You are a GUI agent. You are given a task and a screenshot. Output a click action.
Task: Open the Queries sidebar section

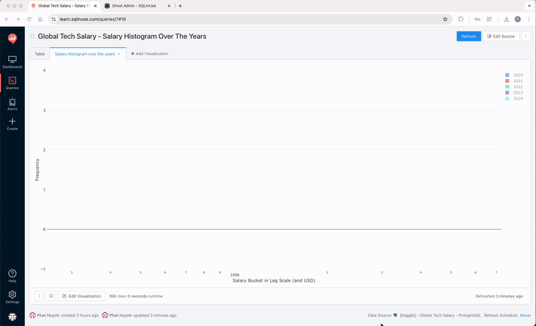[x=12, y=83]
